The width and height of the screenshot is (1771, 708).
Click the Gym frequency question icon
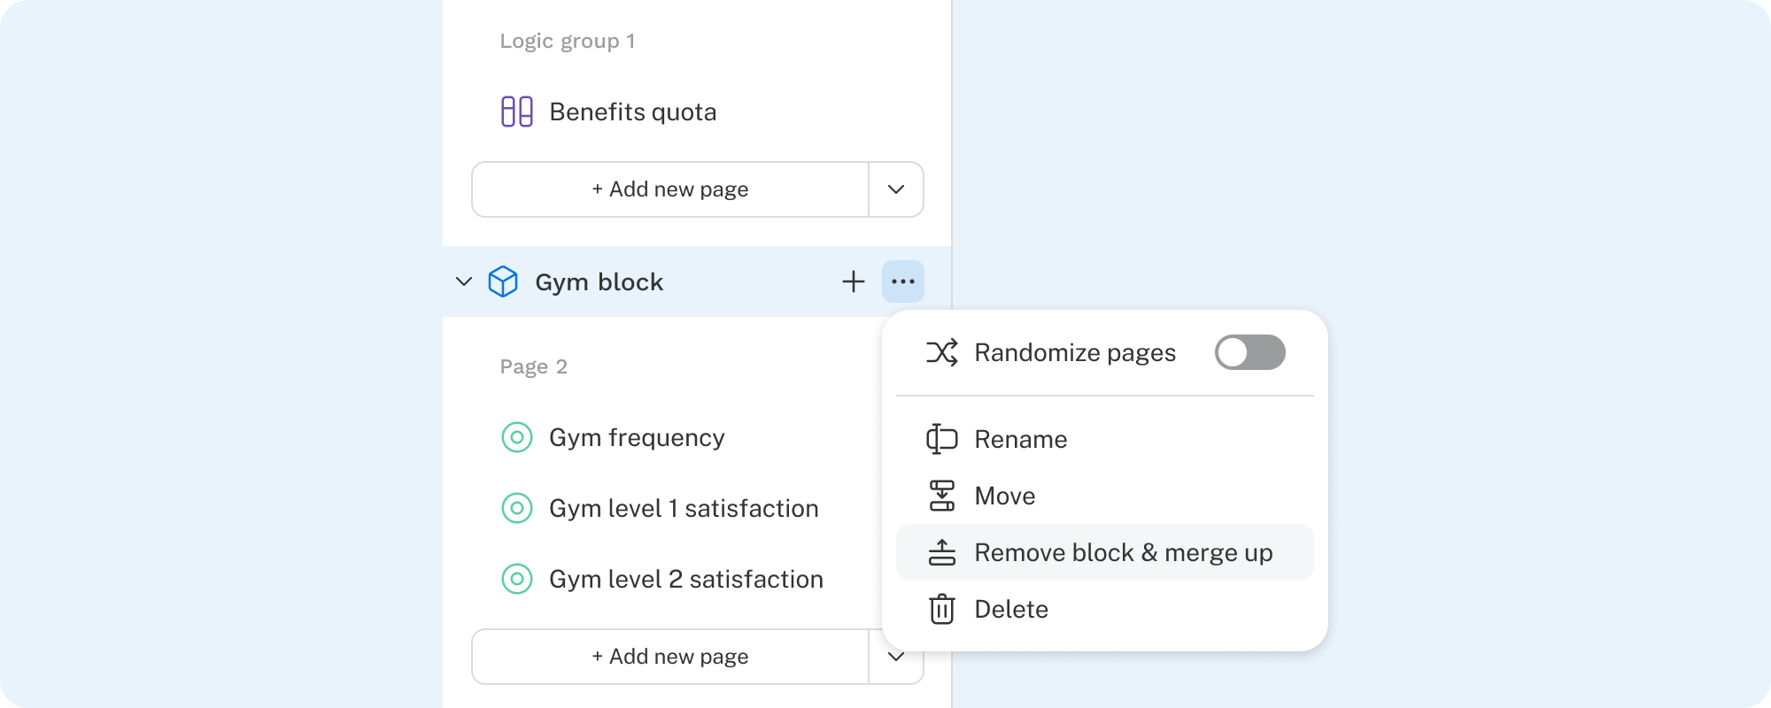pos(517,438)
